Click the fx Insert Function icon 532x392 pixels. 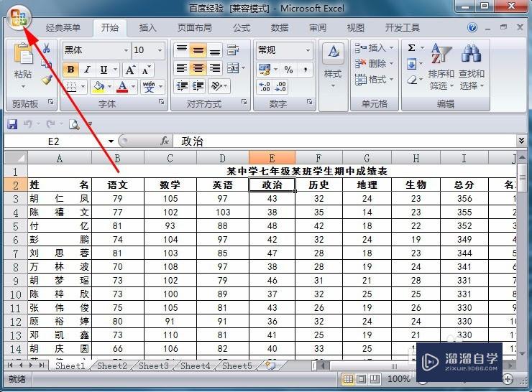point(165,141)
